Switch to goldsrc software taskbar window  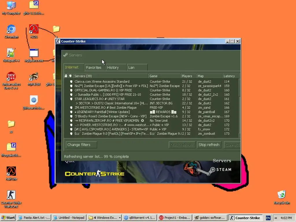pyautogui.click(x=210, y=218)
